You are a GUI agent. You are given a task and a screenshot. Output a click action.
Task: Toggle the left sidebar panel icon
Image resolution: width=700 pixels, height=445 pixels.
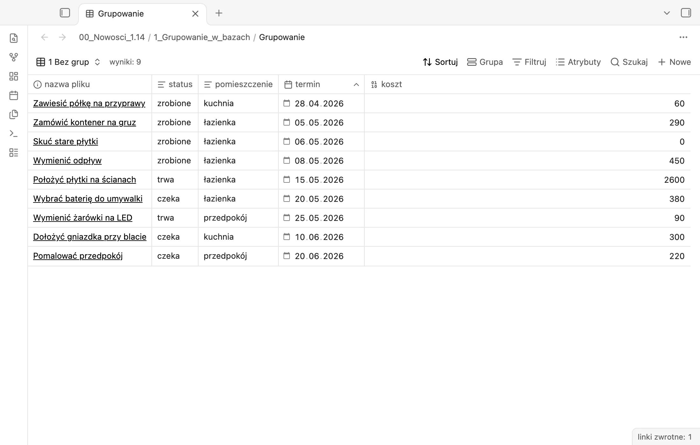point(65,13)
